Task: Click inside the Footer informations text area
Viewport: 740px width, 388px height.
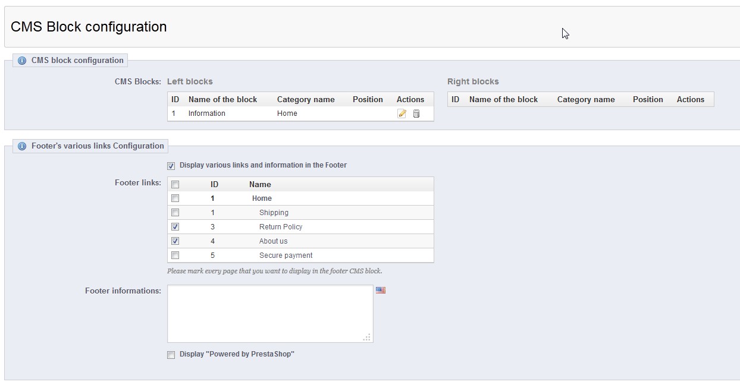Action: tap(270, 314)
